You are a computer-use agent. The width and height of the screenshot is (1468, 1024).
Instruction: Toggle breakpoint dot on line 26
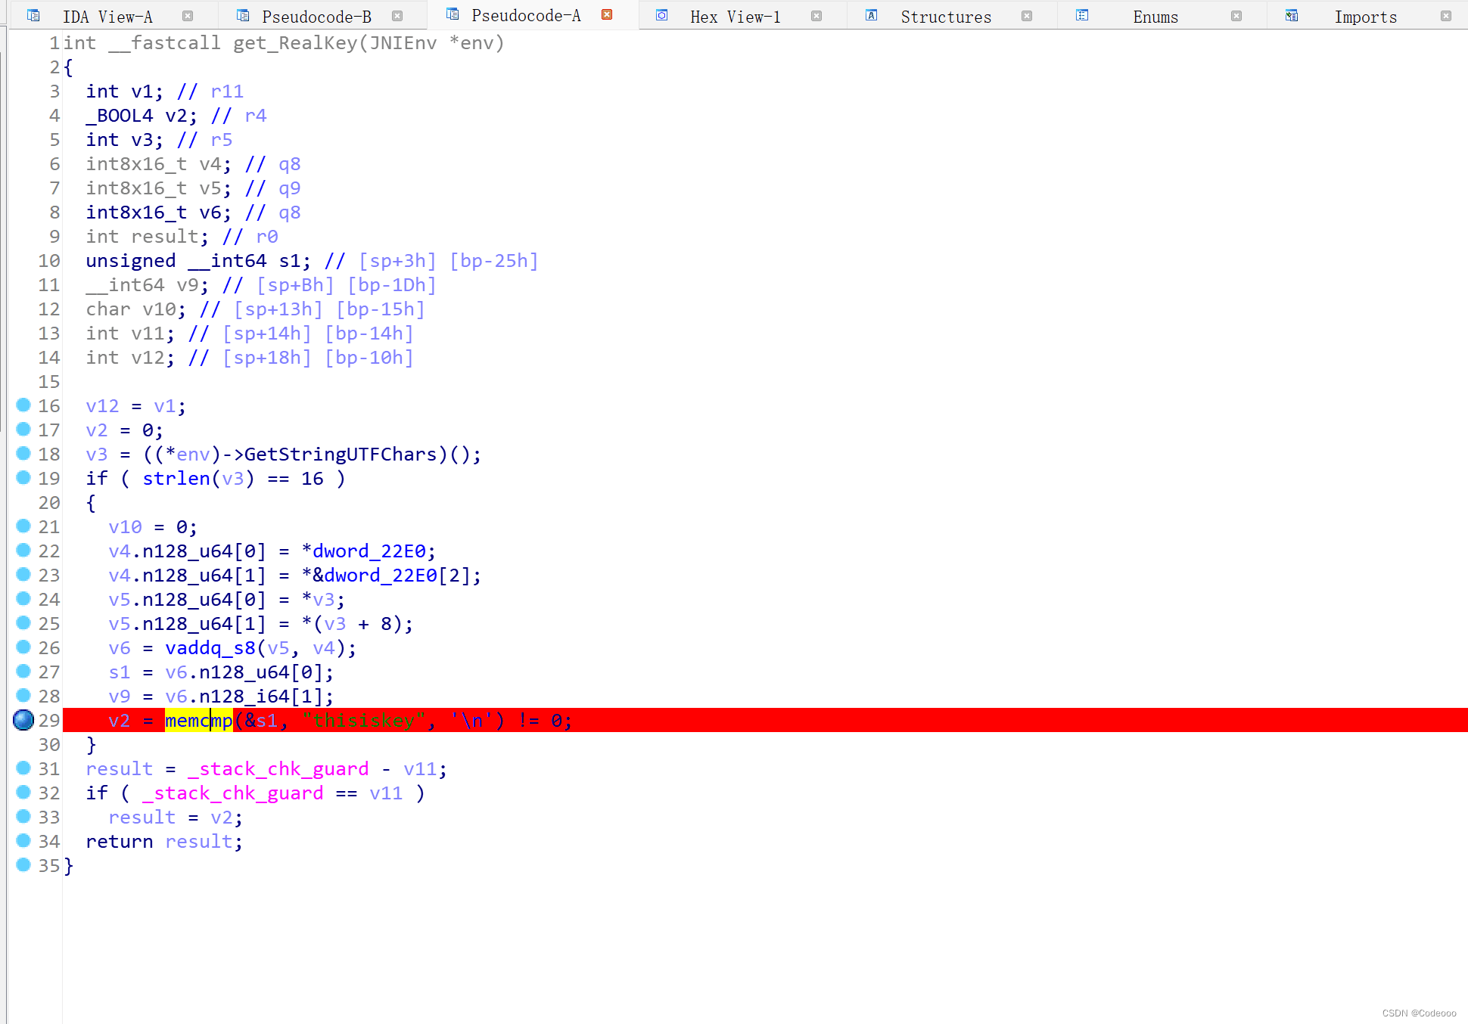(x=23, y=647)
